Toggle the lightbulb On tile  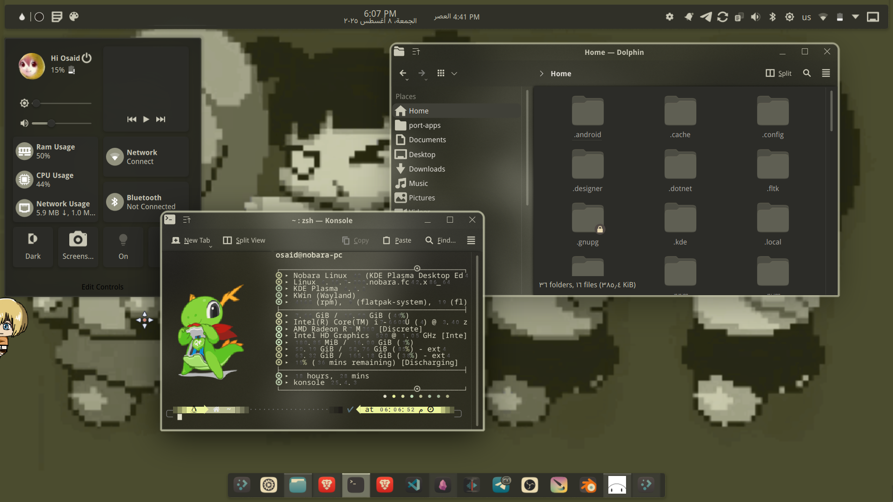click(x=123, y=246)
